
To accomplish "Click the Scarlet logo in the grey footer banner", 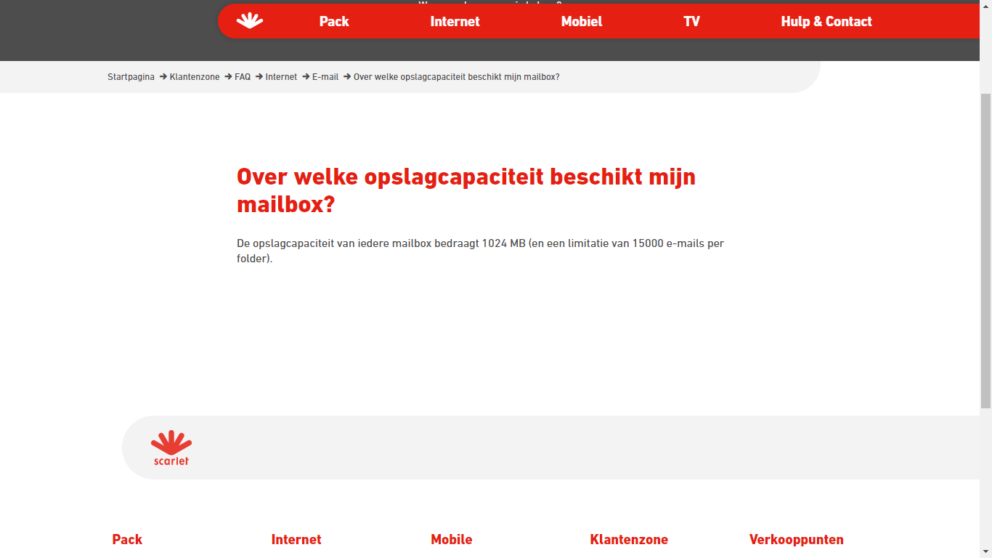I will 171,448.
